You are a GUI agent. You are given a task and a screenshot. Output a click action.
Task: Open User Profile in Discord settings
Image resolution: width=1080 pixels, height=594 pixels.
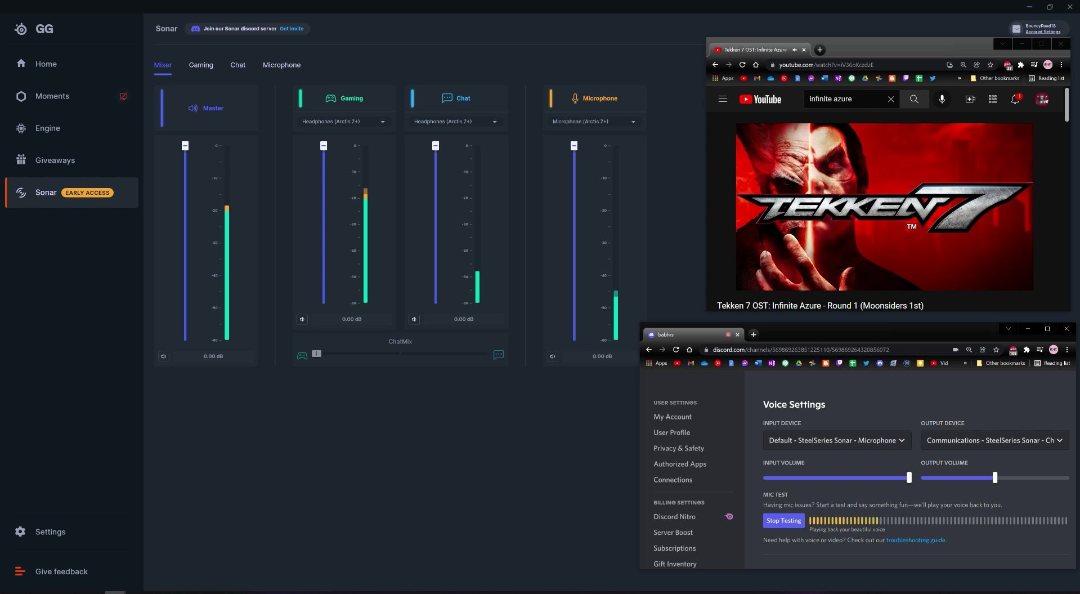(671, 433)
